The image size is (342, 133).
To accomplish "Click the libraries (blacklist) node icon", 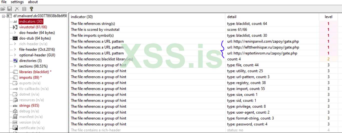I will coord(15,72).
